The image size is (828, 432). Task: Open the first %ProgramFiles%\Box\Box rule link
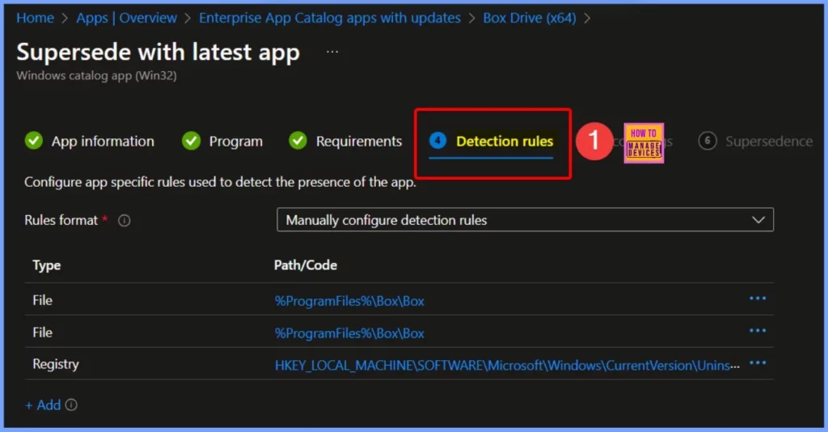coord(349,301)
